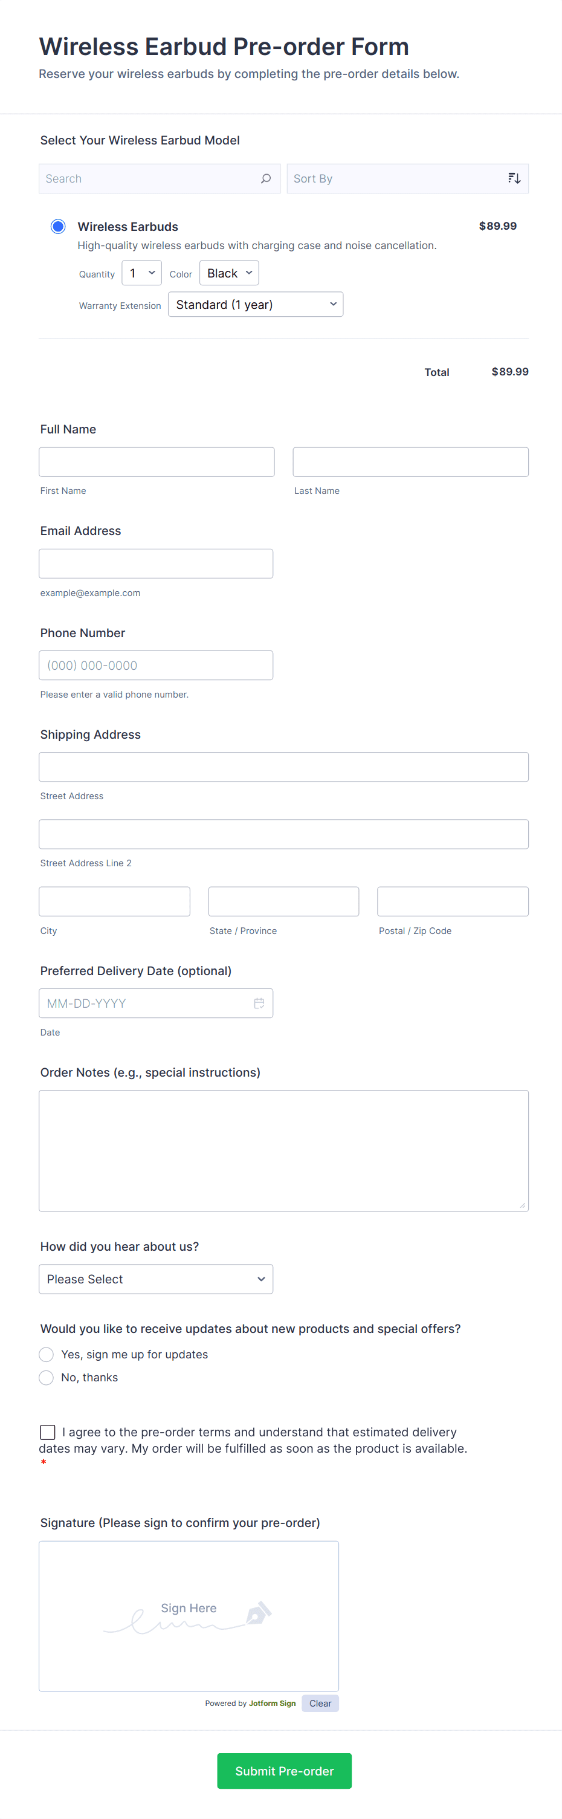The image size is (562, 1819).
Task: Click the Order Notes text area
Action: tap(283, 1150)
